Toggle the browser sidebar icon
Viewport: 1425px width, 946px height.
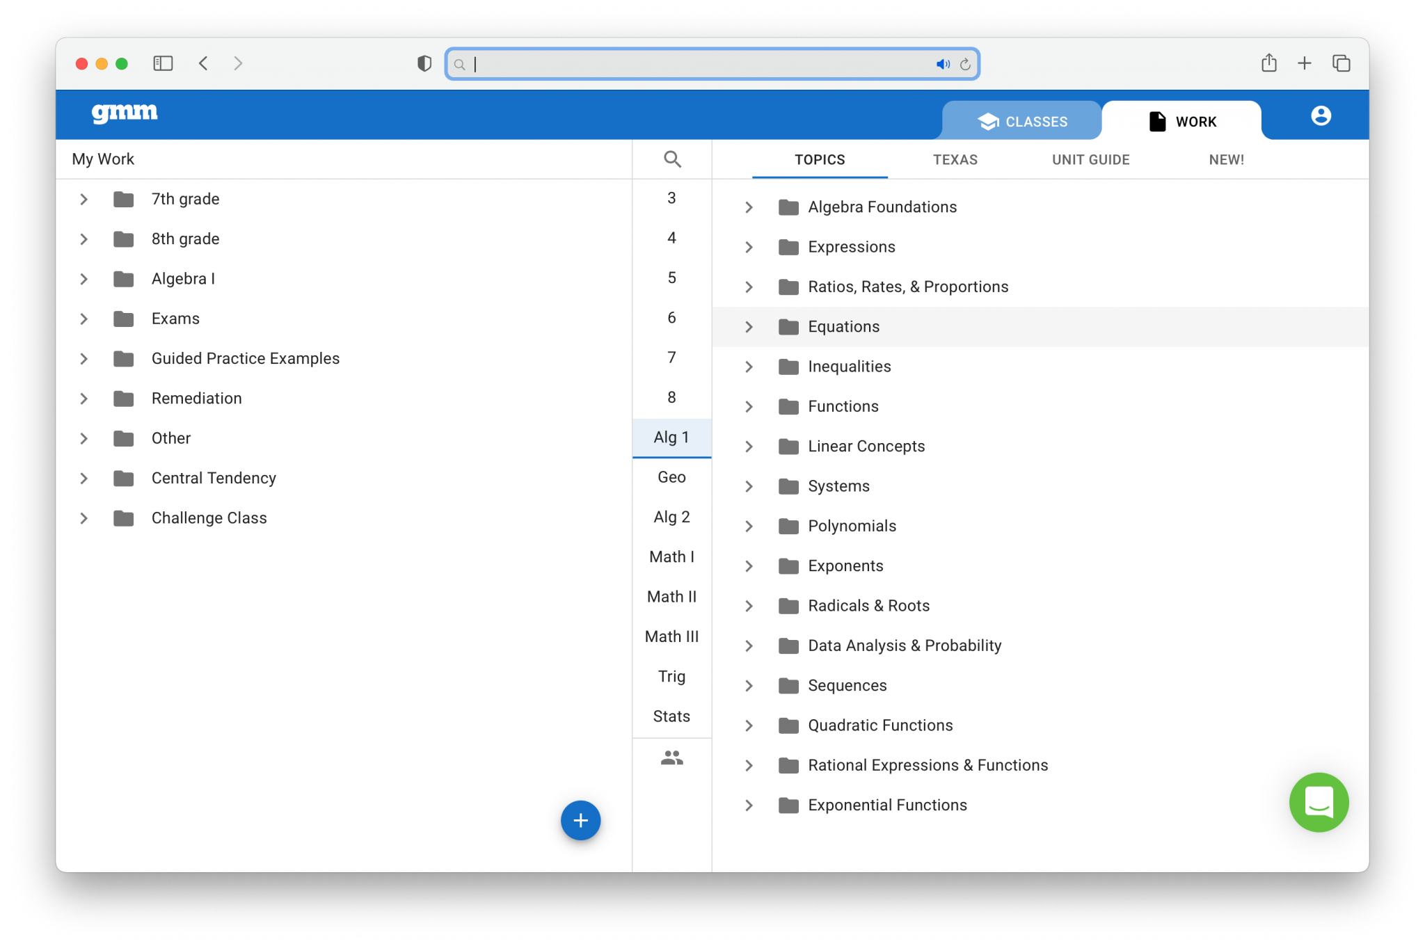click(x=163, y=64)
